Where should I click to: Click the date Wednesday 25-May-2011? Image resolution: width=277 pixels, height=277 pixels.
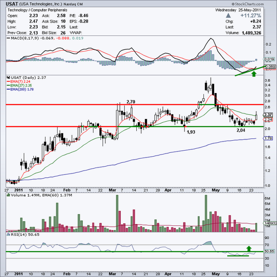click(x=238, y=10)
